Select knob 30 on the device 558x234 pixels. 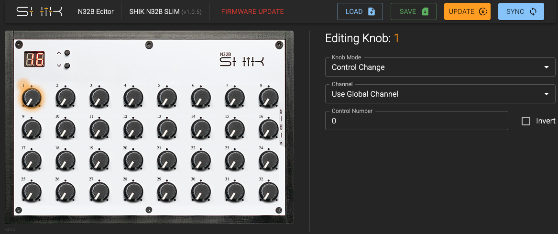[x=201, y=191]
